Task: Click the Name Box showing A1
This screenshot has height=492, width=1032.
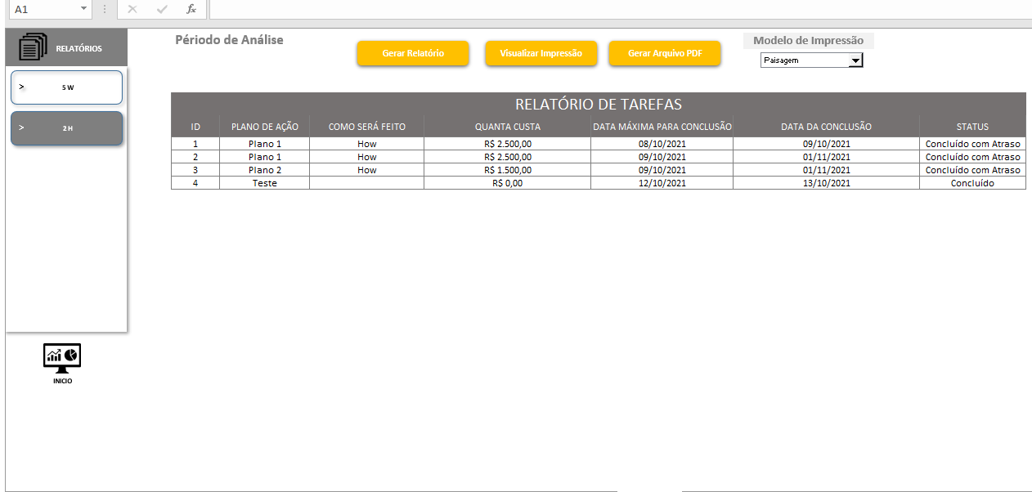Action: pyautogui.click(x=41, y=9)
